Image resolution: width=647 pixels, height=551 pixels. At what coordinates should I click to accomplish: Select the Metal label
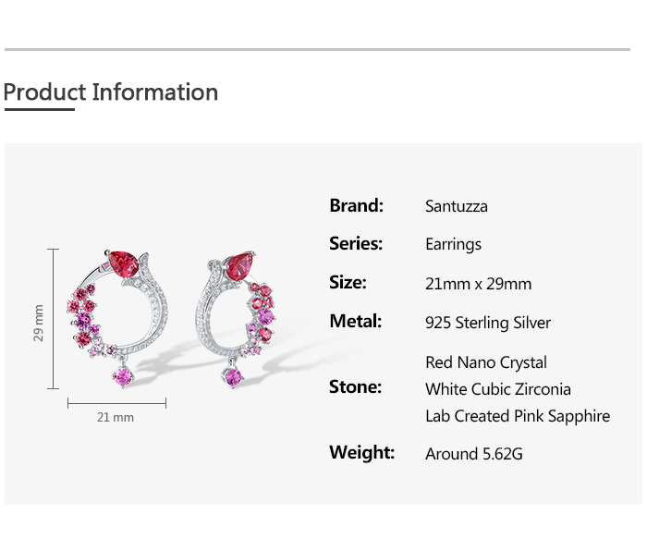pos(355,322)
